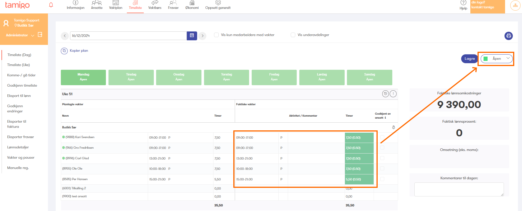Screen dimensions: 522x211
Task: Switch to the Tirsdag tab
Action: pyautogui.click(x=131, y=77)
